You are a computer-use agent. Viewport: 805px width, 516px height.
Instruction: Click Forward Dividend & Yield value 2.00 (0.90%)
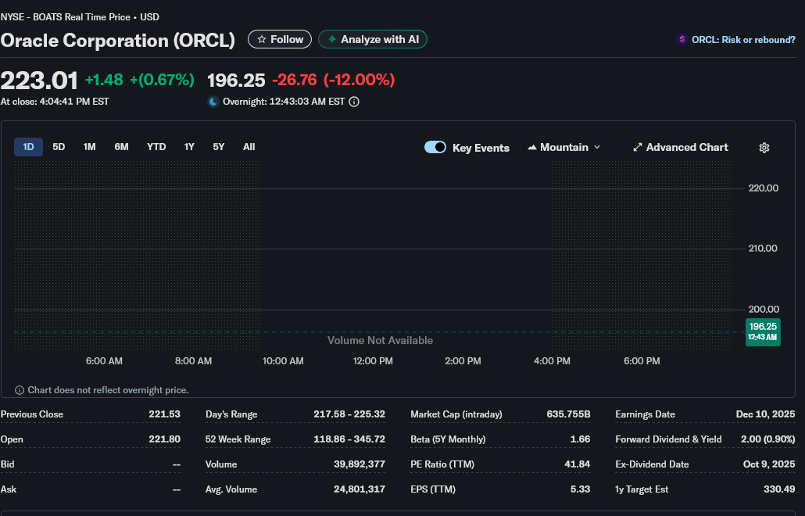point(767,439)
